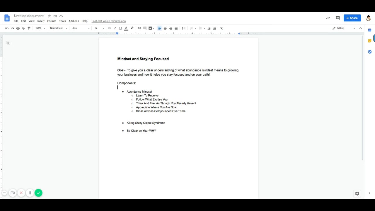
Task: Click the redo arrow in toolbar
Action: point(12,28)
